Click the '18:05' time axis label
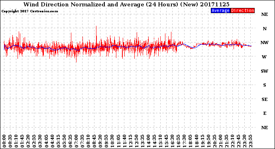Viewport: 275px width, 149px height. click(190, 141)
